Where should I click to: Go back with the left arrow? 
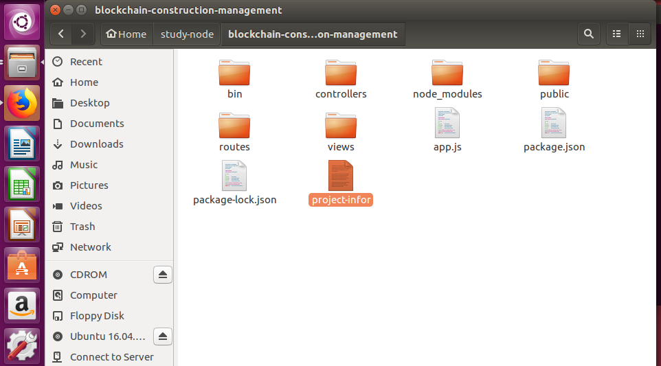pos(61,34)
